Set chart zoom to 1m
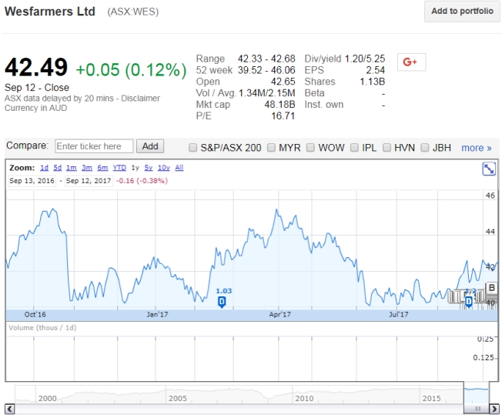Screen dimensions: 502x418 point(71,168)
